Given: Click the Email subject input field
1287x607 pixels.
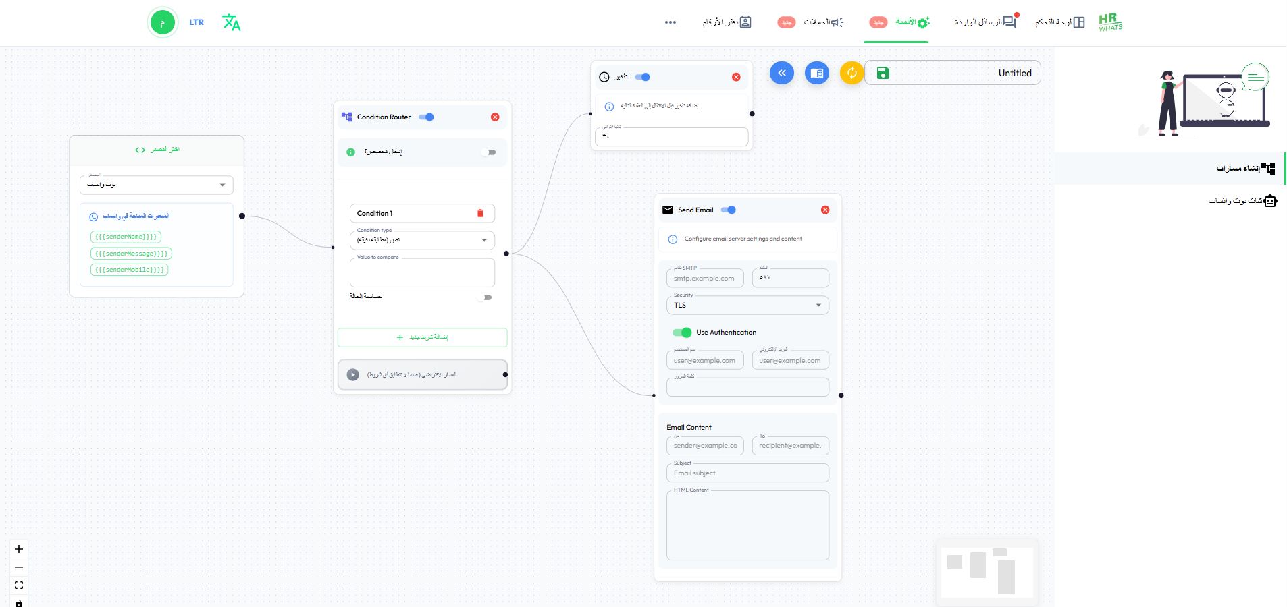Looking at the screenshot, I should 747,473.
